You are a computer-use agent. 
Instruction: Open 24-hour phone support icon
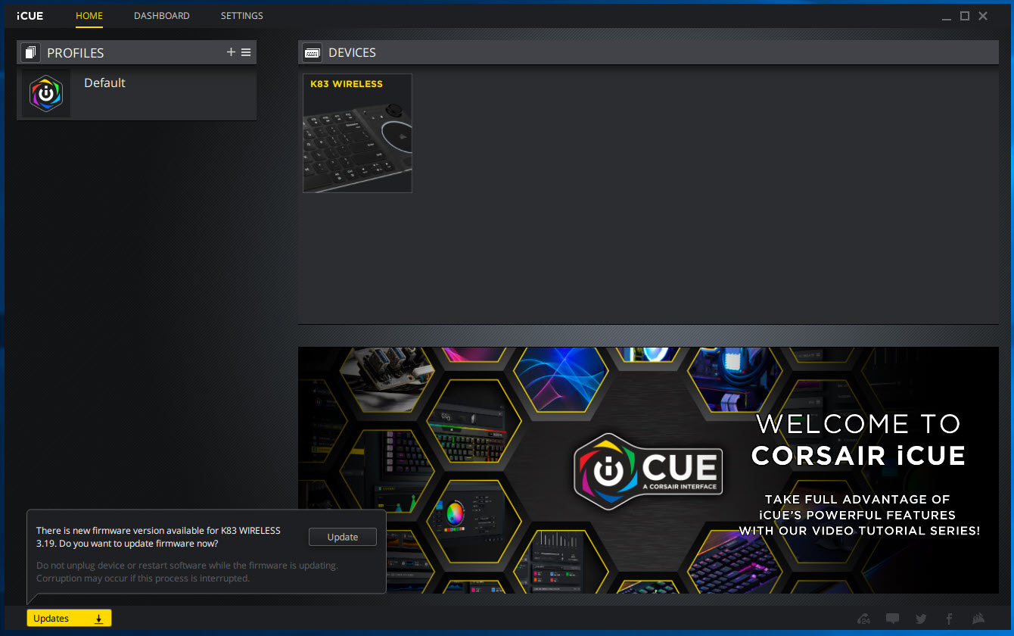863,619
